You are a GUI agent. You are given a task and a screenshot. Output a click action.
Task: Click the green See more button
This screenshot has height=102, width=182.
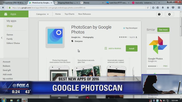point(163,30)
